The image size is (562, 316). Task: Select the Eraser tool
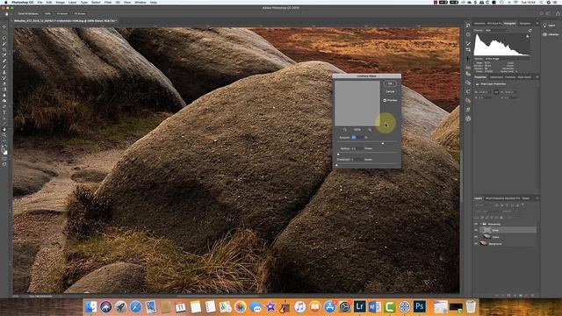coord(4,83)
